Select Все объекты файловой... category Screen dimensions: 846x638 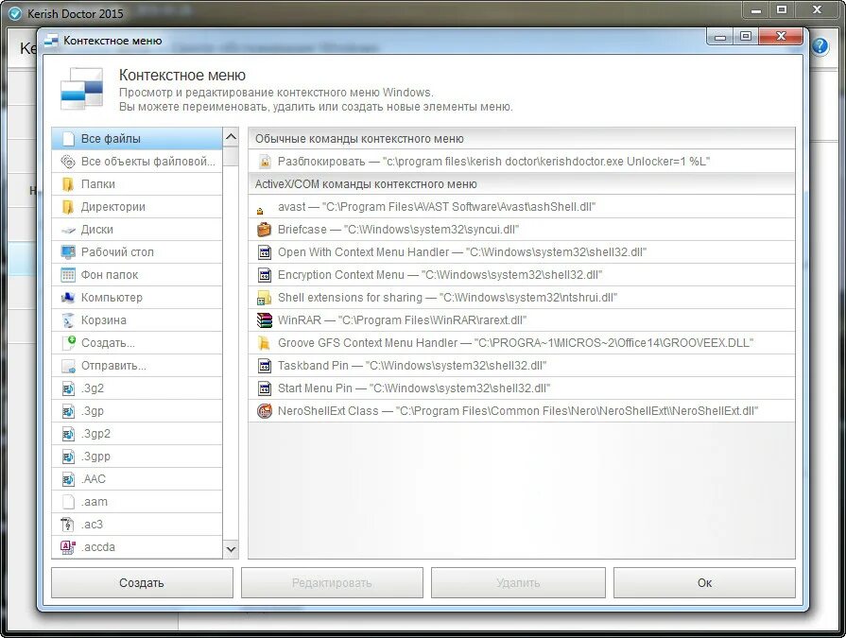coord(137,162)
